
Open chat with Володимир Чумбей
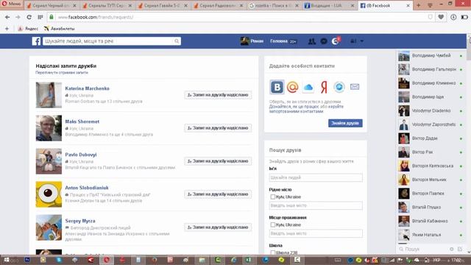point(431,56)
